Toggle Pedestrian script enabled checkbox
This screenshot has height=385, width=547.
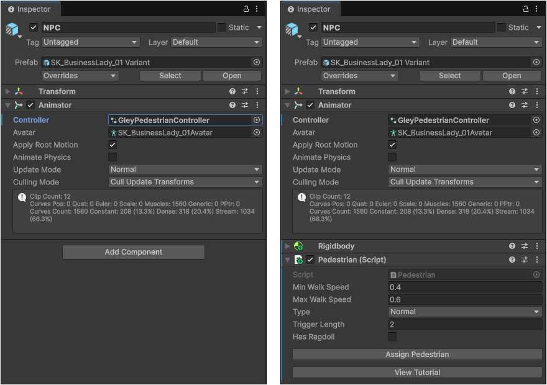point(310,260)
